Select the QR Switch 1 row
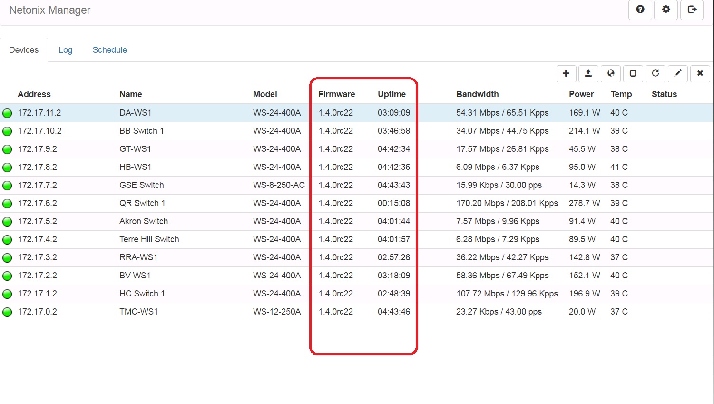 coord(142,203)
